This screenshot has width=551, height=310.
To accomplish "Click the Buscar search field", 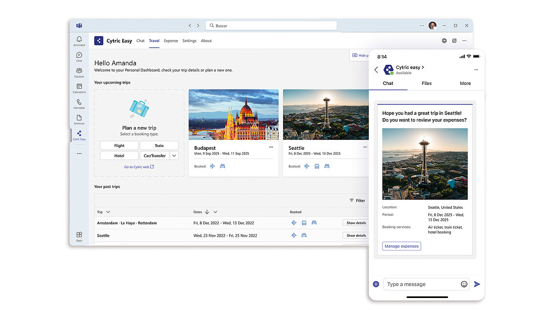I will pyautogui.click(x=271, y=26).
